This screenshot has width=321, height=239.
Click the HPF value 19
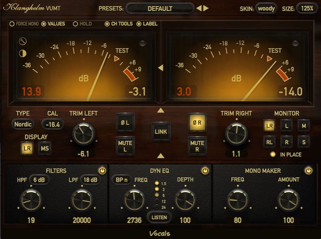[x=31, y=220]
